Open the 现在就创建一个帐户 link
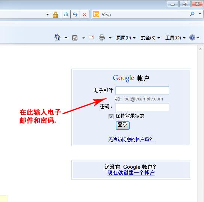Image resolution: width=204 pixels, height=202 pixels. [131, 172]
